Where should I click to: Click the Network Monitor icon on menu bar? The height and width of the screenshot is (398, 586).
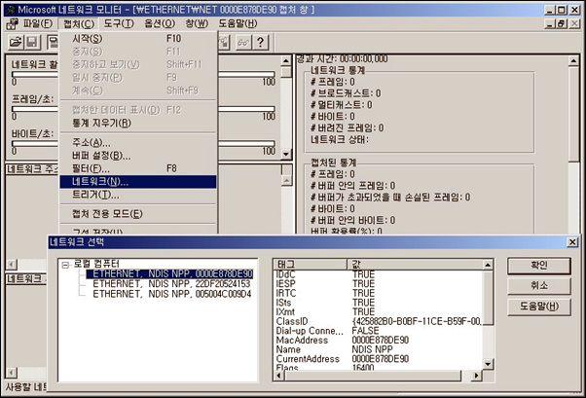[13, 24]
